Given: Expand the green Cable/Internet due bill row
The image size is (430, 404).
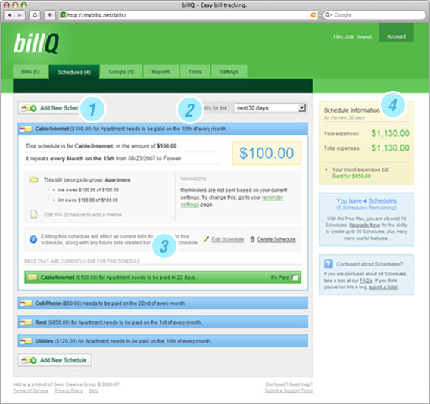Looking at the screenshot, I should (x=163, y=278).
